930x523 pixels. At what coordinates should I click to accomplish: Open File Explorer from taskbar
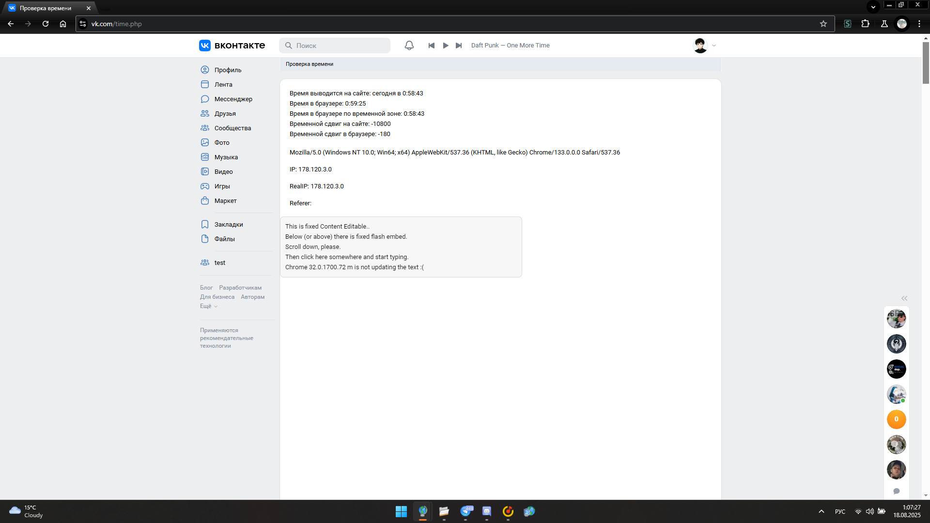click(x=444, y=511)
